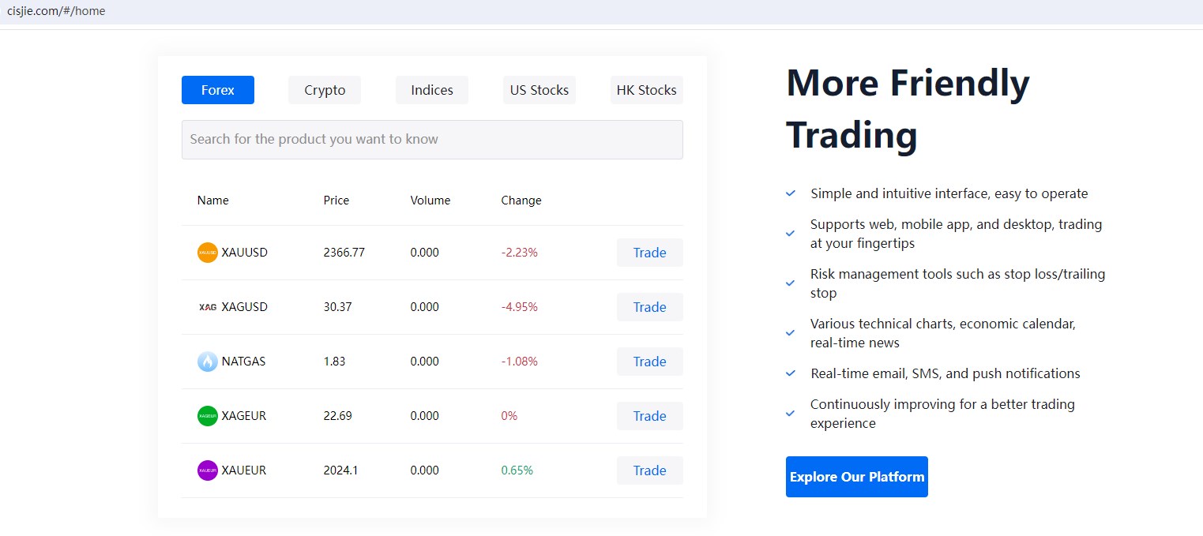The height and width of the screenshot is (536, 1203).
Task: Click the orange XAUUSD gold icon
Action: coord(207,253)
